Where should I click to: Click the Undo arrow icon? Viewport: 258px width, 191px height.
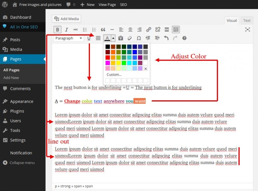pos(166,38)
